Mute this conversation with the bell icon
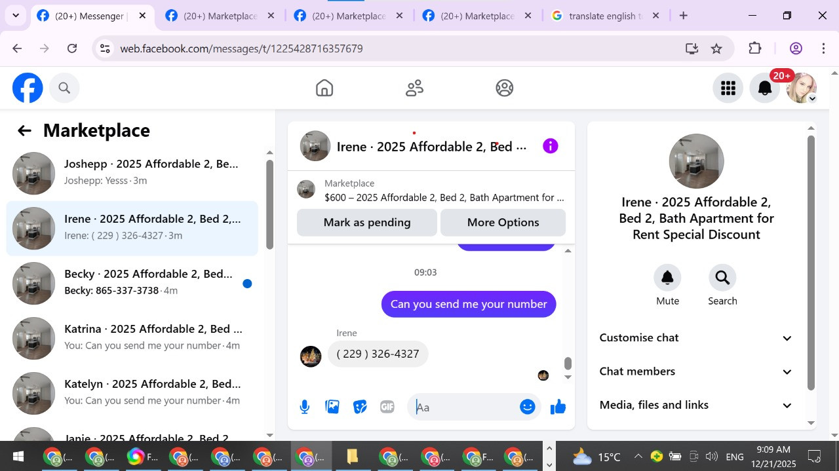Viewport: 839px width, 471px height. point(667,278)
